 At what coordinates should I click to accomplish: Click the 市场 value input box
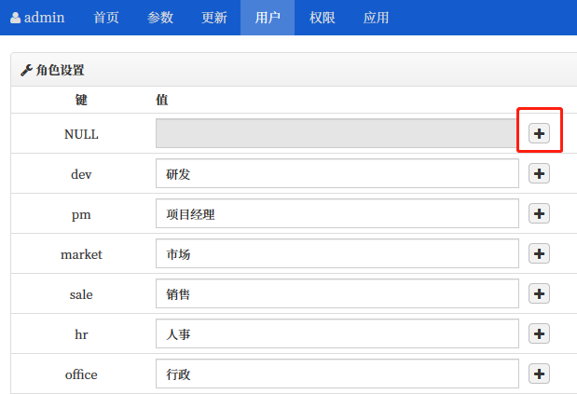(337, 254)
